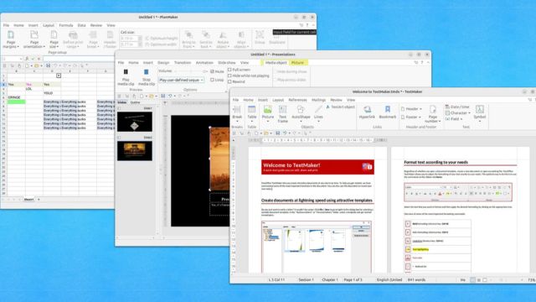
Task: Insert a Hyperlink in TextMaker
Action: (367, 112)
